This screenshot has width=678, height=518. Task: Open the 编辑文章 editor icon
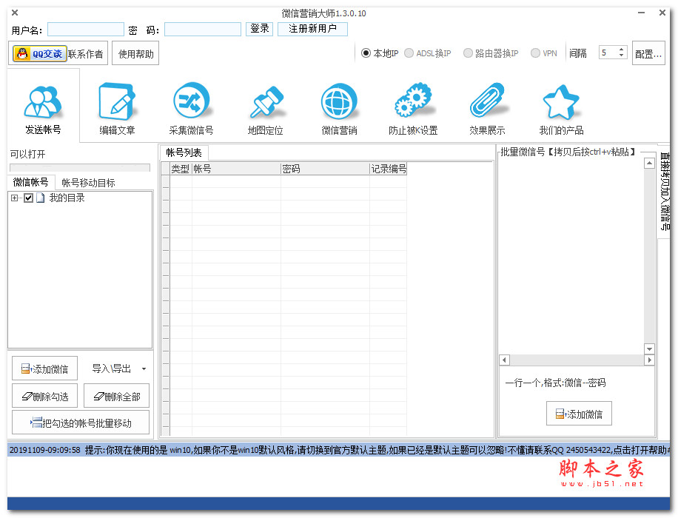(x=117, y=102)
